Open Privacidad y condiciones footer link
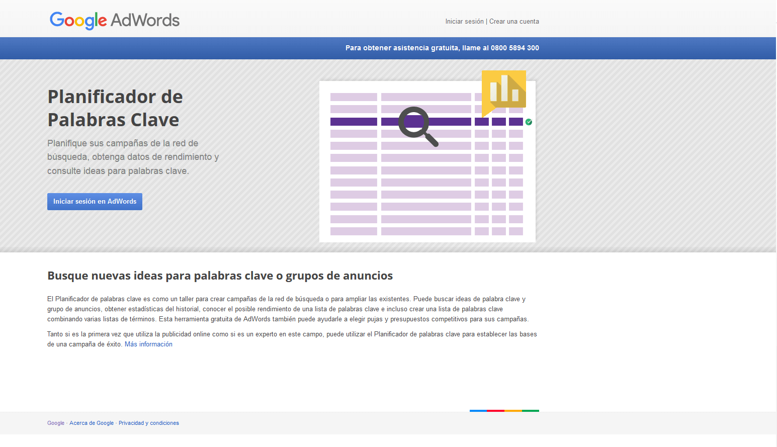 (x=149, y=423)
